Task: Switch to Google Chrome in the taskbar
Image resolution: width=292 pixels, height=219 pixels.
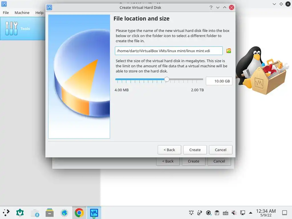Action: [x=79, y=213]
